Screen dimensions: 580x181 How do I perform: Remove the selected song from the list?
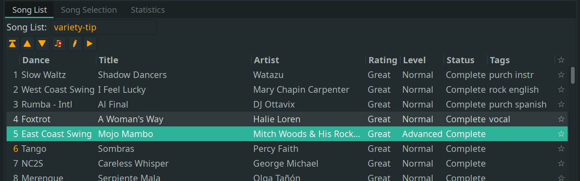pyautogui.click(x=59, y=44)
